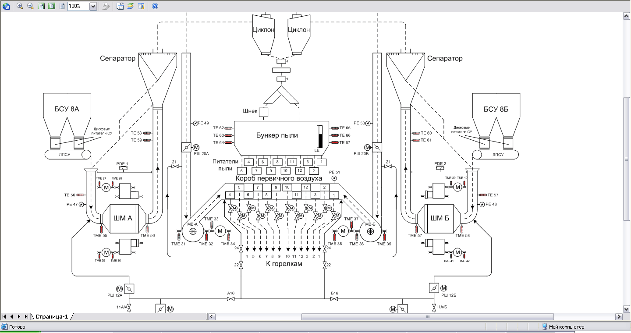Click the TE 60 temperature sensor label
This screenshot has width=631, height=333.
click(426, 133)
